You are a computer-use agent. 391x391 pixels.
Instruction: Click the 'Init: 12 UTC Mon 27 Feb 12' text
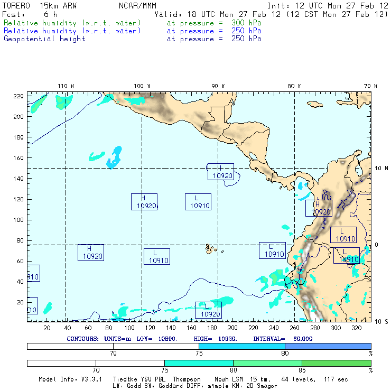click(x=328, y=6)
